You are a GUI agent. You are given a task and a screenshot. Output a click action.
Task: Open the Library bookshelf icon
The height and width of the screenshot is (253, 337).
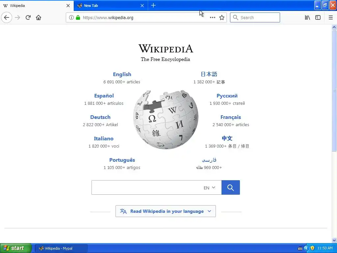click(307, 17)
